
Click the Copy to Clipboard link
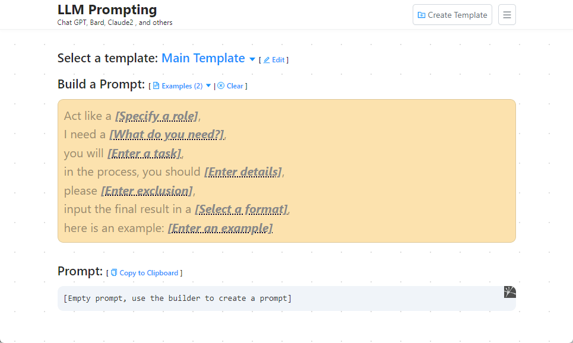148,273
